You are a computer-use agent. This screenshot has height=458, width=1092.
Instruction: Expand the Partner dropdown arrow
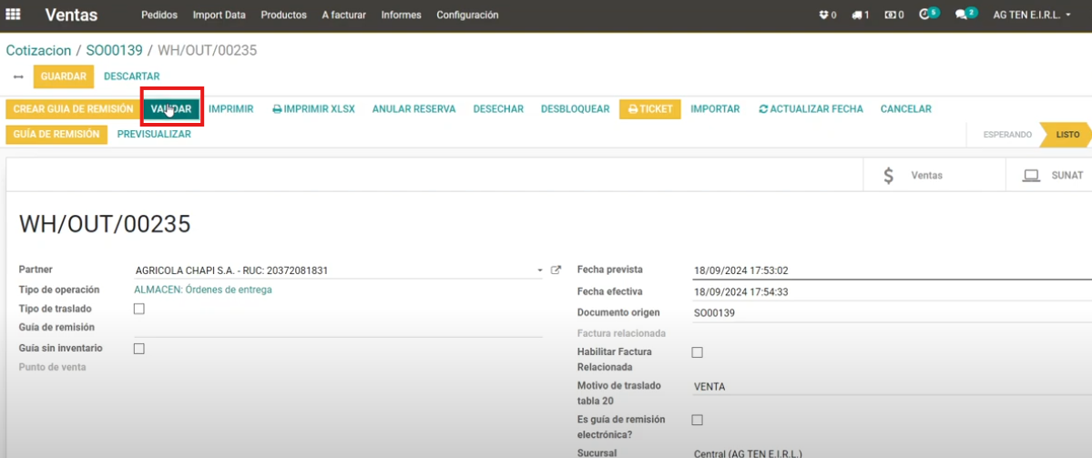540,271
